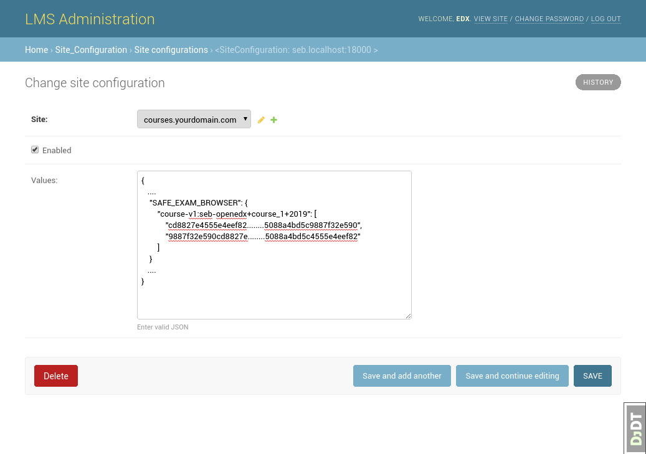Edit selected site with pencil icon
Screen dimensions: 646x454
pos(261,120)
